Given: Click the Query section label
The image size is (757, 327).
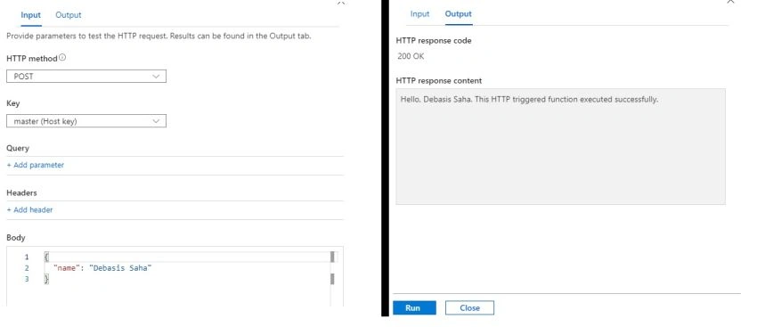Looking at the screenshot, I should click(x=18, y=148).
